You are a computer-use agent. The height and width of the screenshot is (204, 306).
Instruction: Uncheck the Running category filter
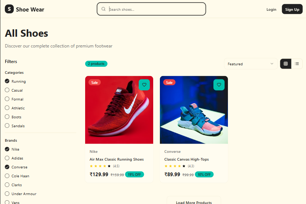pyautogui.click(x=7, y=81)
